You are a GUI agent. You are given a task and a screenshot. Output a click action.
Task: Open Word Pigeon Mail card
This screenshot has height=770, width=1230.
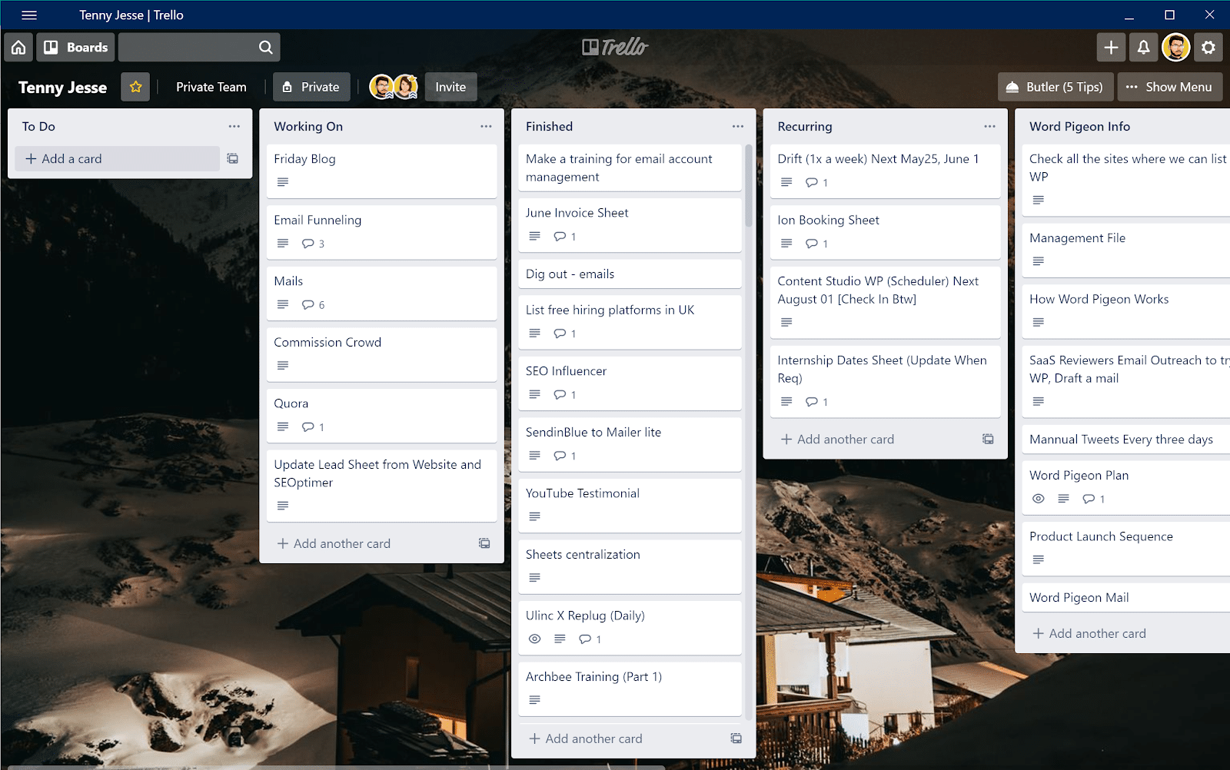point(1126,598)
